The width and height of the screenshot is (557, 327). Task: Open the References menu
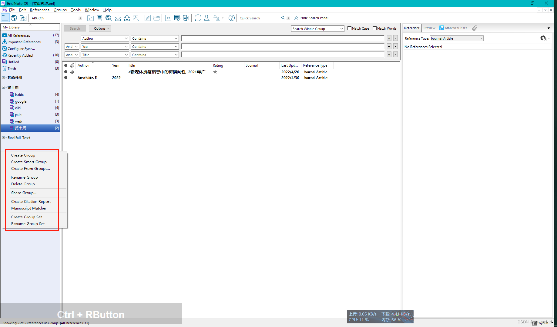pyautogui.click(x=39, y=10)
